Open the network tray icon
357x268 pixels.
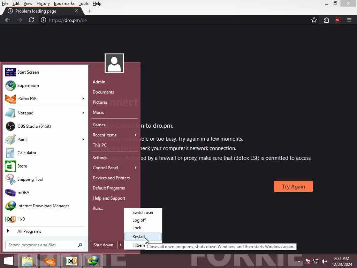316,261
